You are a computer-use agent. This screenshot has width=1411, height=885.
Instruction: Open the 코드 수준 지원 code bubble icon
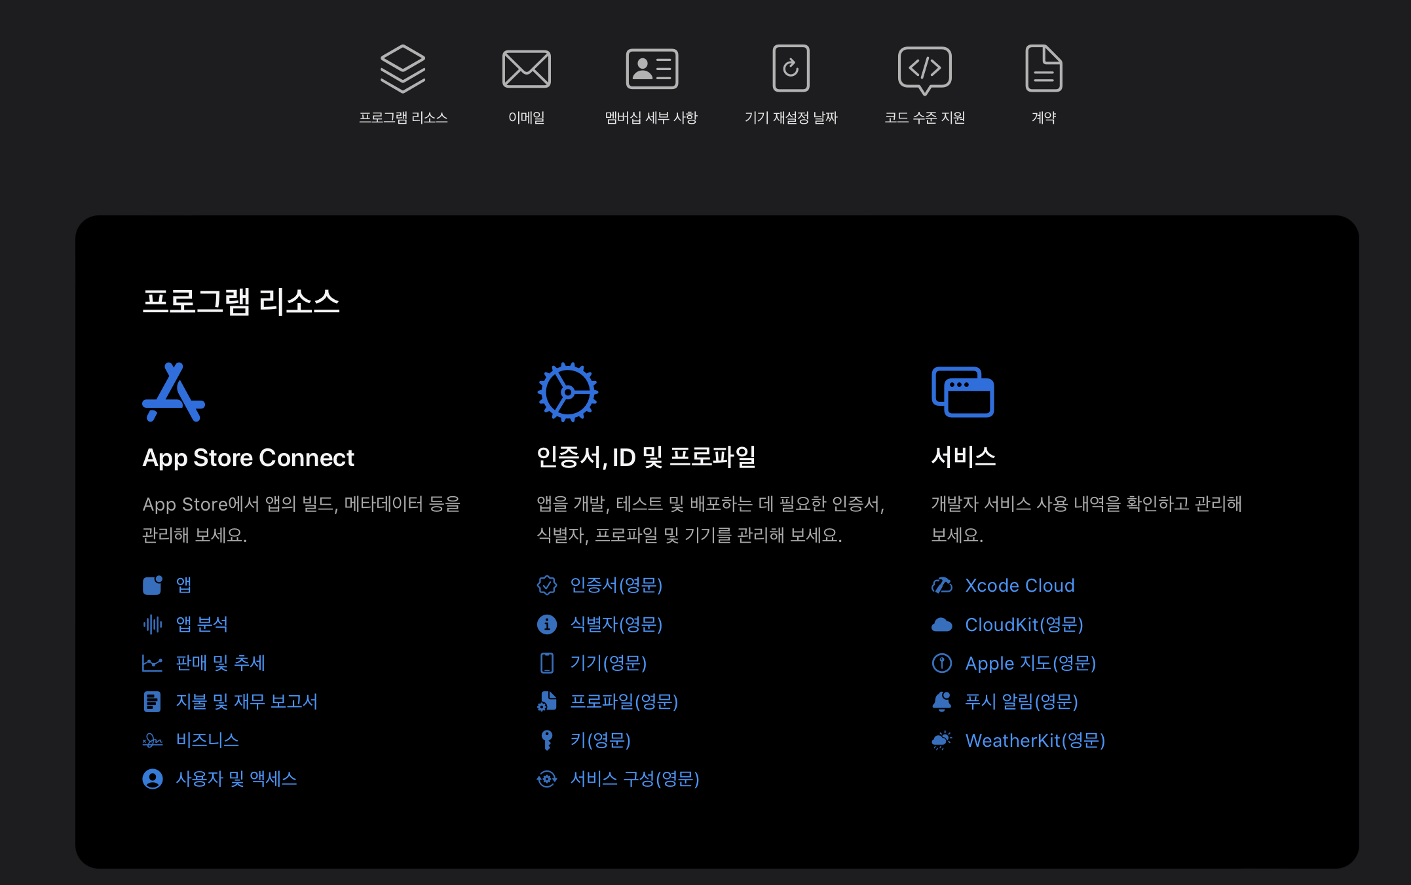(x=924, y=71)
